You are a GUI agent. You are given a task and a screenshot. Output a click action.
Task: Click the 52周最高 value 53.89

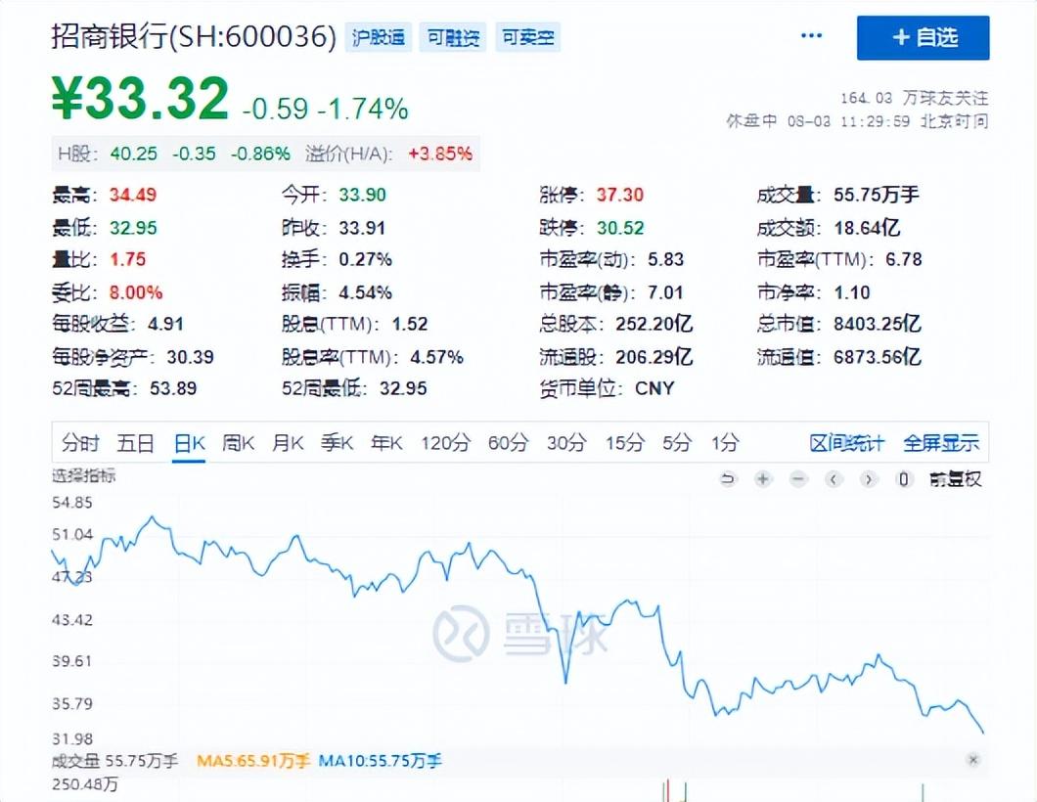coord(173,388)
